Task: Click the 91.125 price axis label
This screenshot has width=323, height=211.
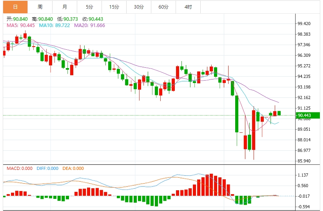Action: [x=304, y=108]
